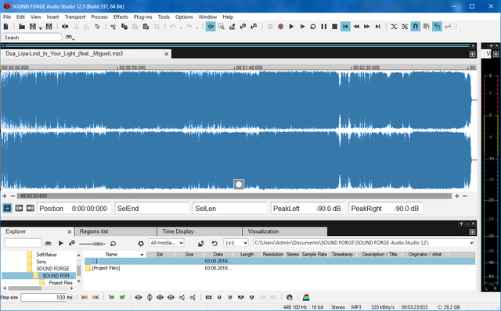Switch to the Regions list tab
Viewport: 501px width, 311px height.
point(115,231)
